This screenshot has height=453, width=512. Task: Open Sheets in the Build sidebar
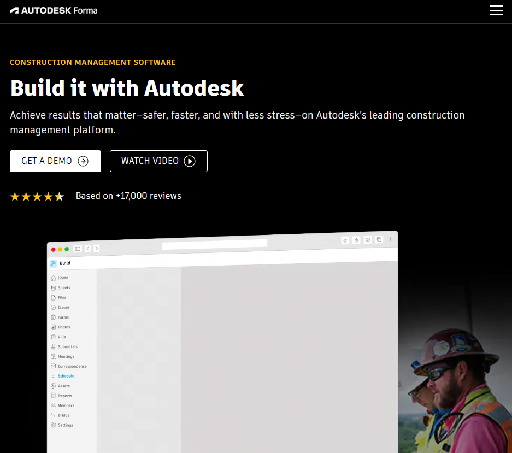[x=61, y=288]
